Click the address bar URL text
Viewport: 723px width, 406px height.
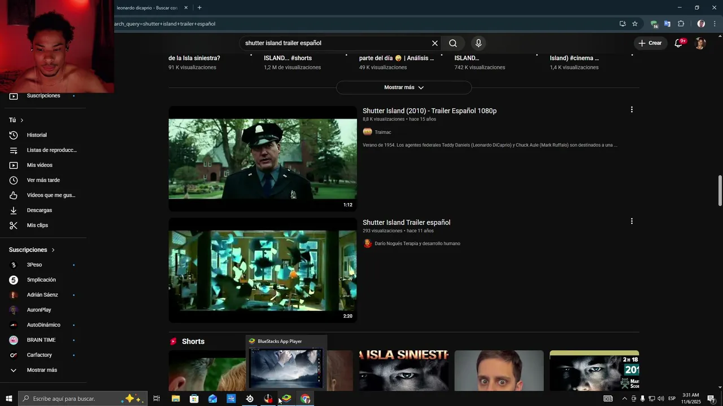[x=164, y=24]
